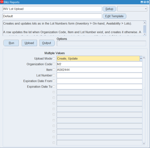Image resolution: width=150 pixels, height=148 pixels.
Task: Tick the Expiration Date From checkbox
Action: (54, 81)
